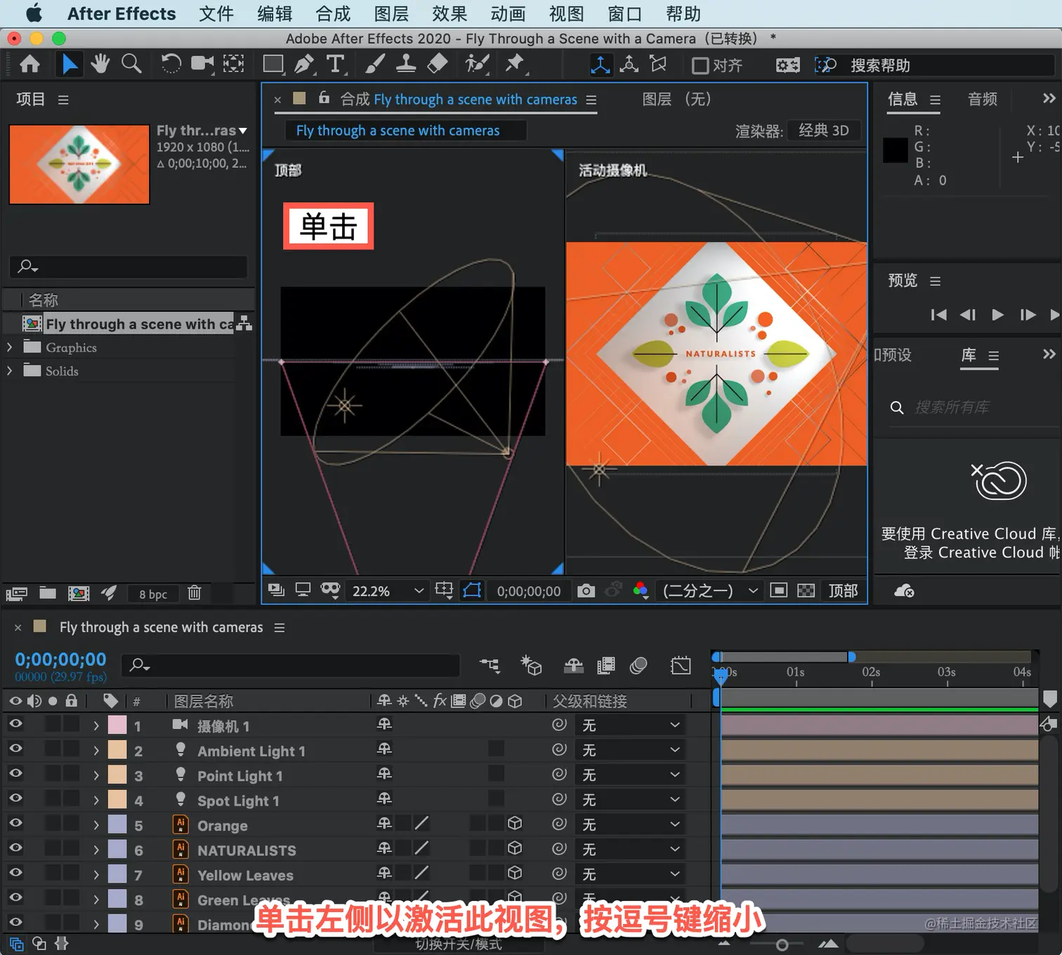The image size is (1062, 955).
Task: Hide the 摄像机 1 layer
Action: 15,725
